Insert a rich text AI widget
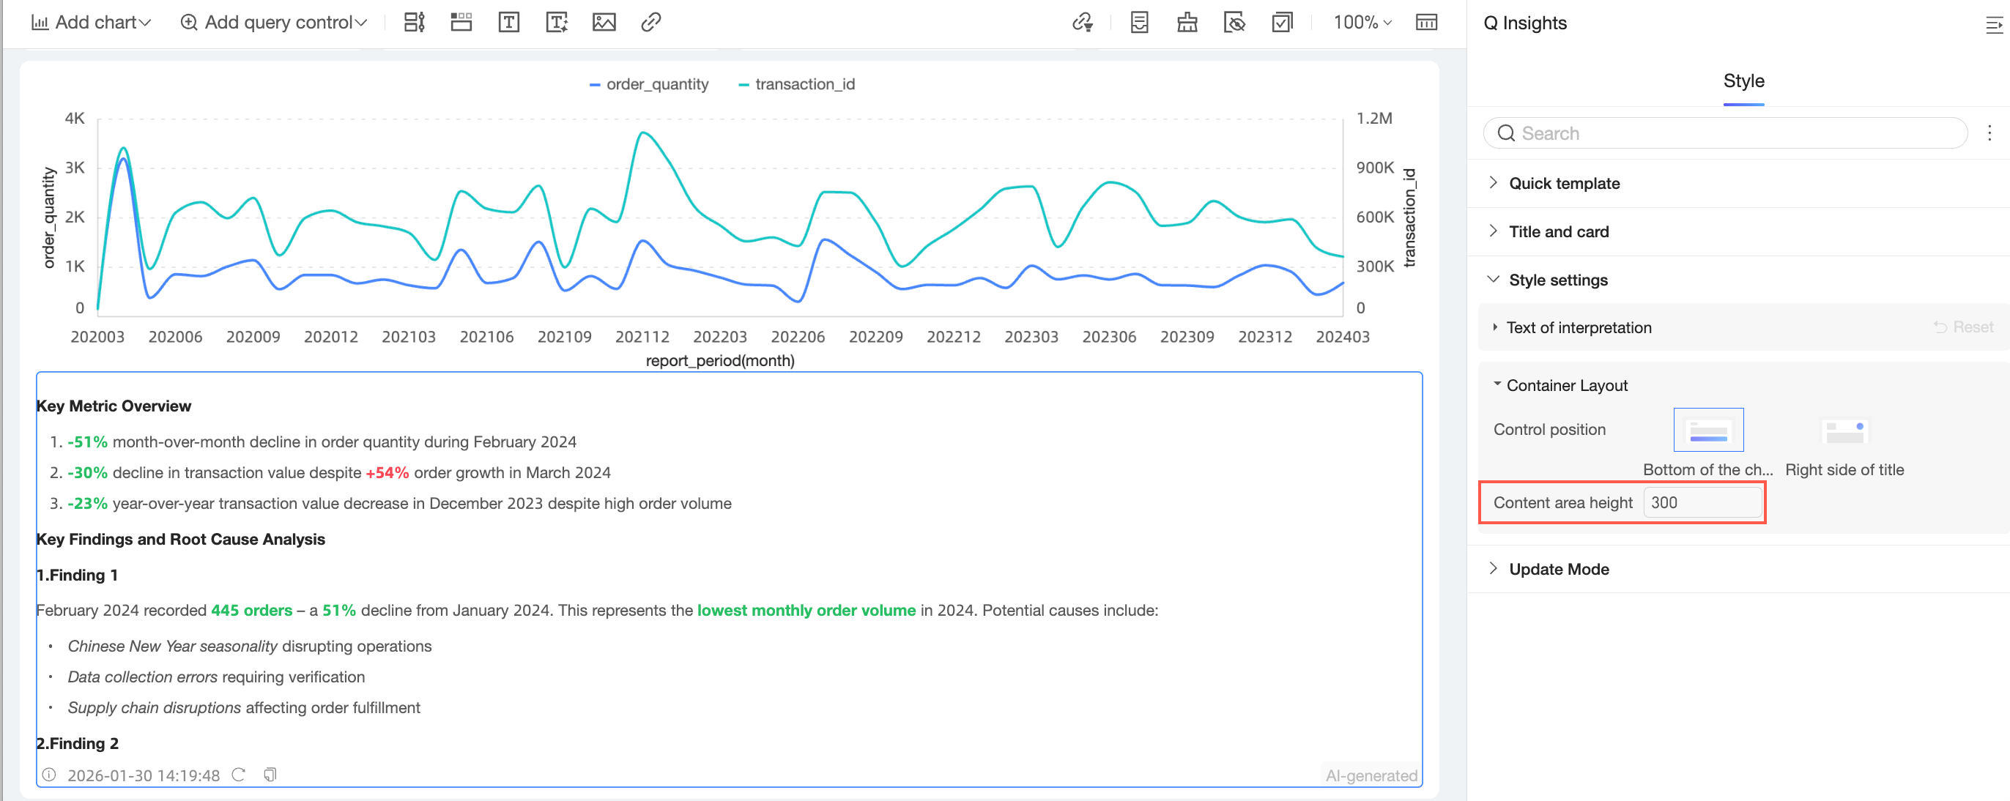2010x801 pixels. (x=557, y=23)
